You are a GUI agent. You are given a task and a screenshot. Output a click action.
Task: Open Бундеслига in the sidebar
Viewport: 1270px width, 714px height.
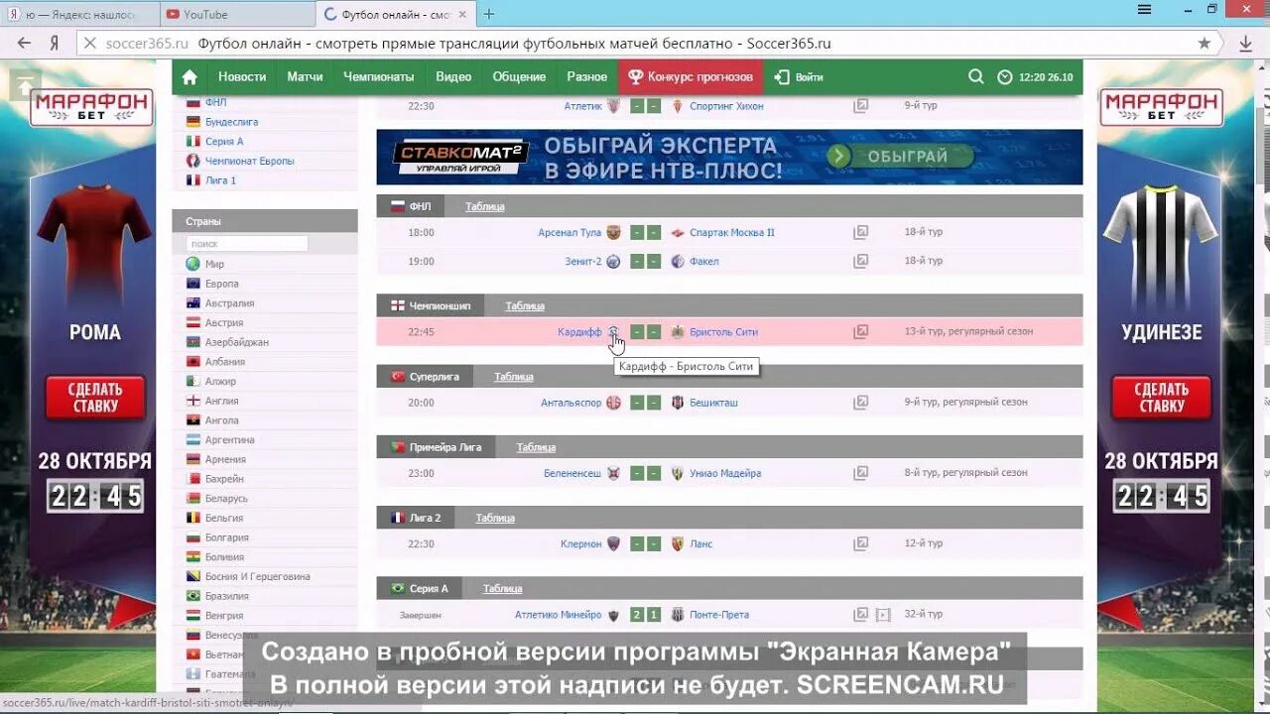tap(231, 122)
